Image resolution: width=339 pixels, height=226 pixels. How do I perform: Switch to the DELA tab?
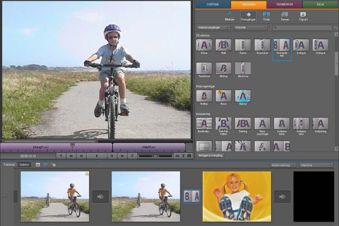coord(320,5)
